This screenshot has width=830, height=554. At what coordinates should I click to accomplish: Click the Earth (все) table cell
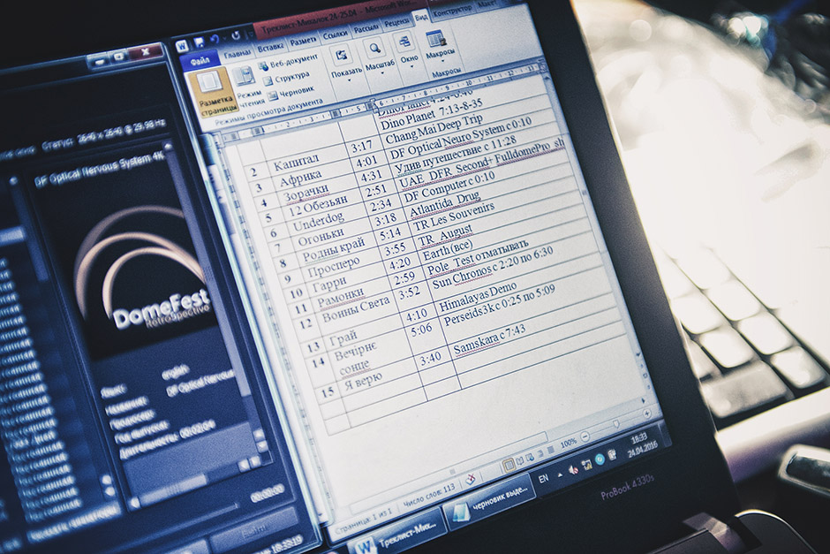click(448, 249)
